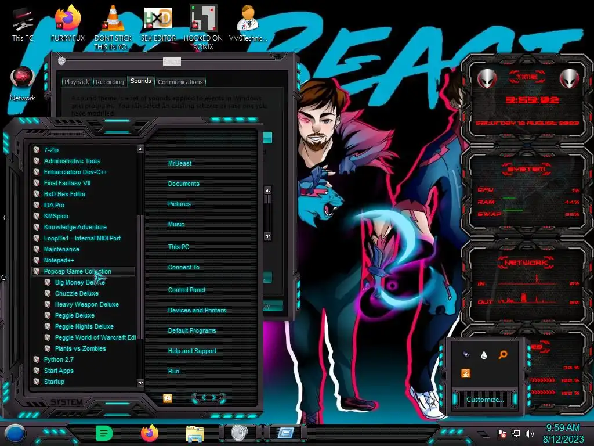Open Control Panel from the Start menu
The height and width of the screenshot is (446, 594).
tap(186, 290)
